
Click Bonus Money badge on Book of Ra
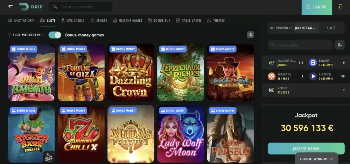[x=223, y=49]
